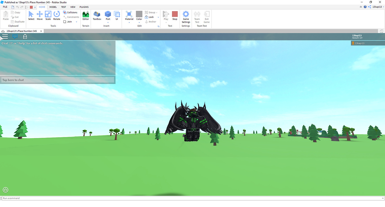Toggle the in-game chat window icon
This screenshot has height=207, width=385.
pyautogui.click(x=15, y=37)
